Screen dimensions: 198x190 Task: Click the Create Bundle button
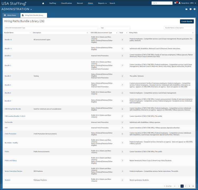tap(187, 21)
